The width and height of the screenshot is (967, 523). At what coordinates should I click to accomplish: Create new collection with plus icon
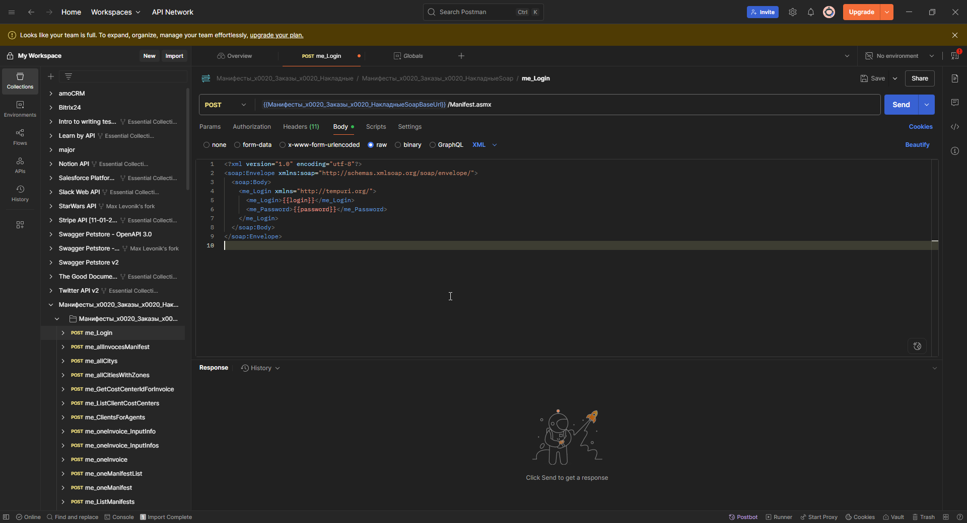click(x=51, y=76)
